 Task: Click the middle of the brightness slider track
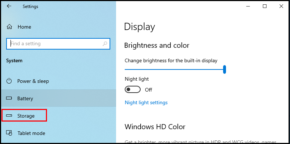click(175, 69)
